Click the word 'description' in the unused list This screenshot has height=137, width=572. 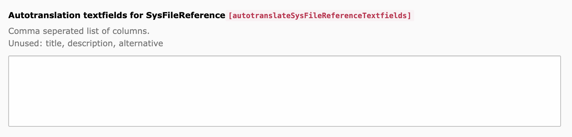[x=91, y=43]
